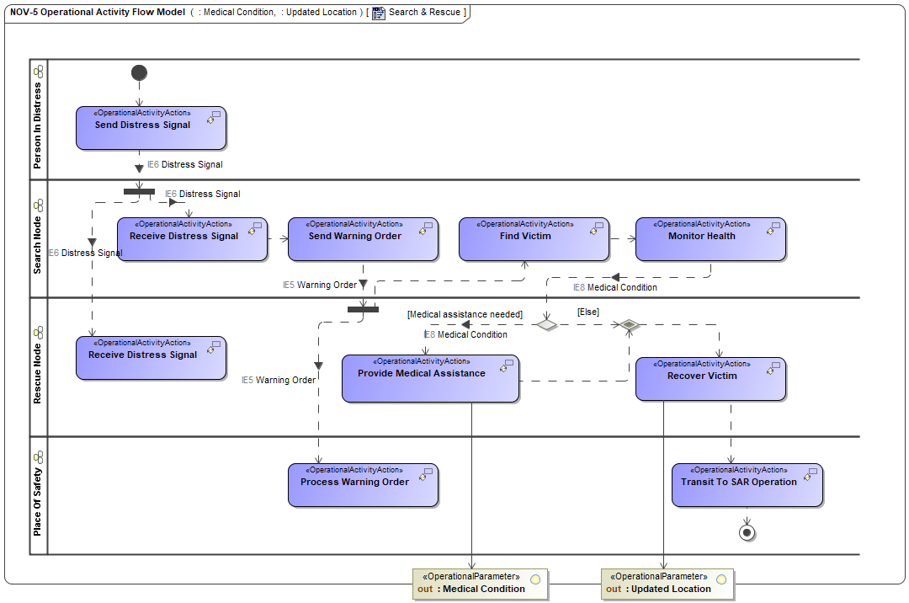Select the Transit To SAR Operation action
Viewport: 909px width, 603px height.
tap(747, 485)
